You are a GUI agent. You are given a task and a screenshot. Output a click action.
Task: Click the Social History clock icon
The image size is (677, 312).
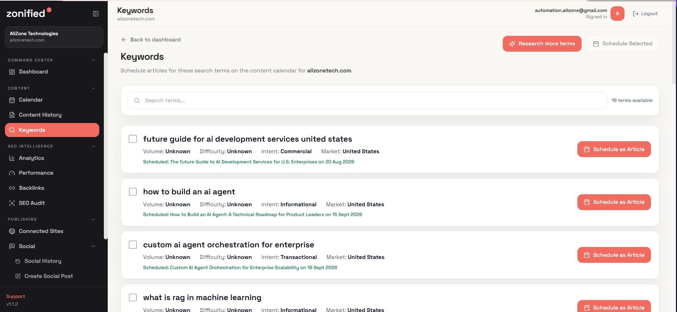pyautogui.click(x=18, y=261)
